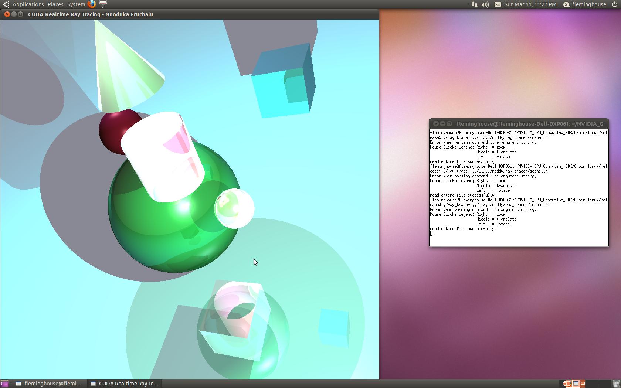The width and height of the screenshot is (621, 388).
Task: Click the terminal prompt to place the cursor
Action: (x=431, y=233)
